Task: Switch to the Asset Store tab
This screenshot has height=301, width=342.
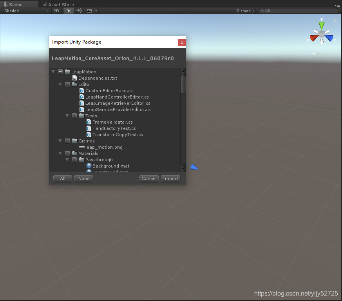Action: click(x=59, y=4)
